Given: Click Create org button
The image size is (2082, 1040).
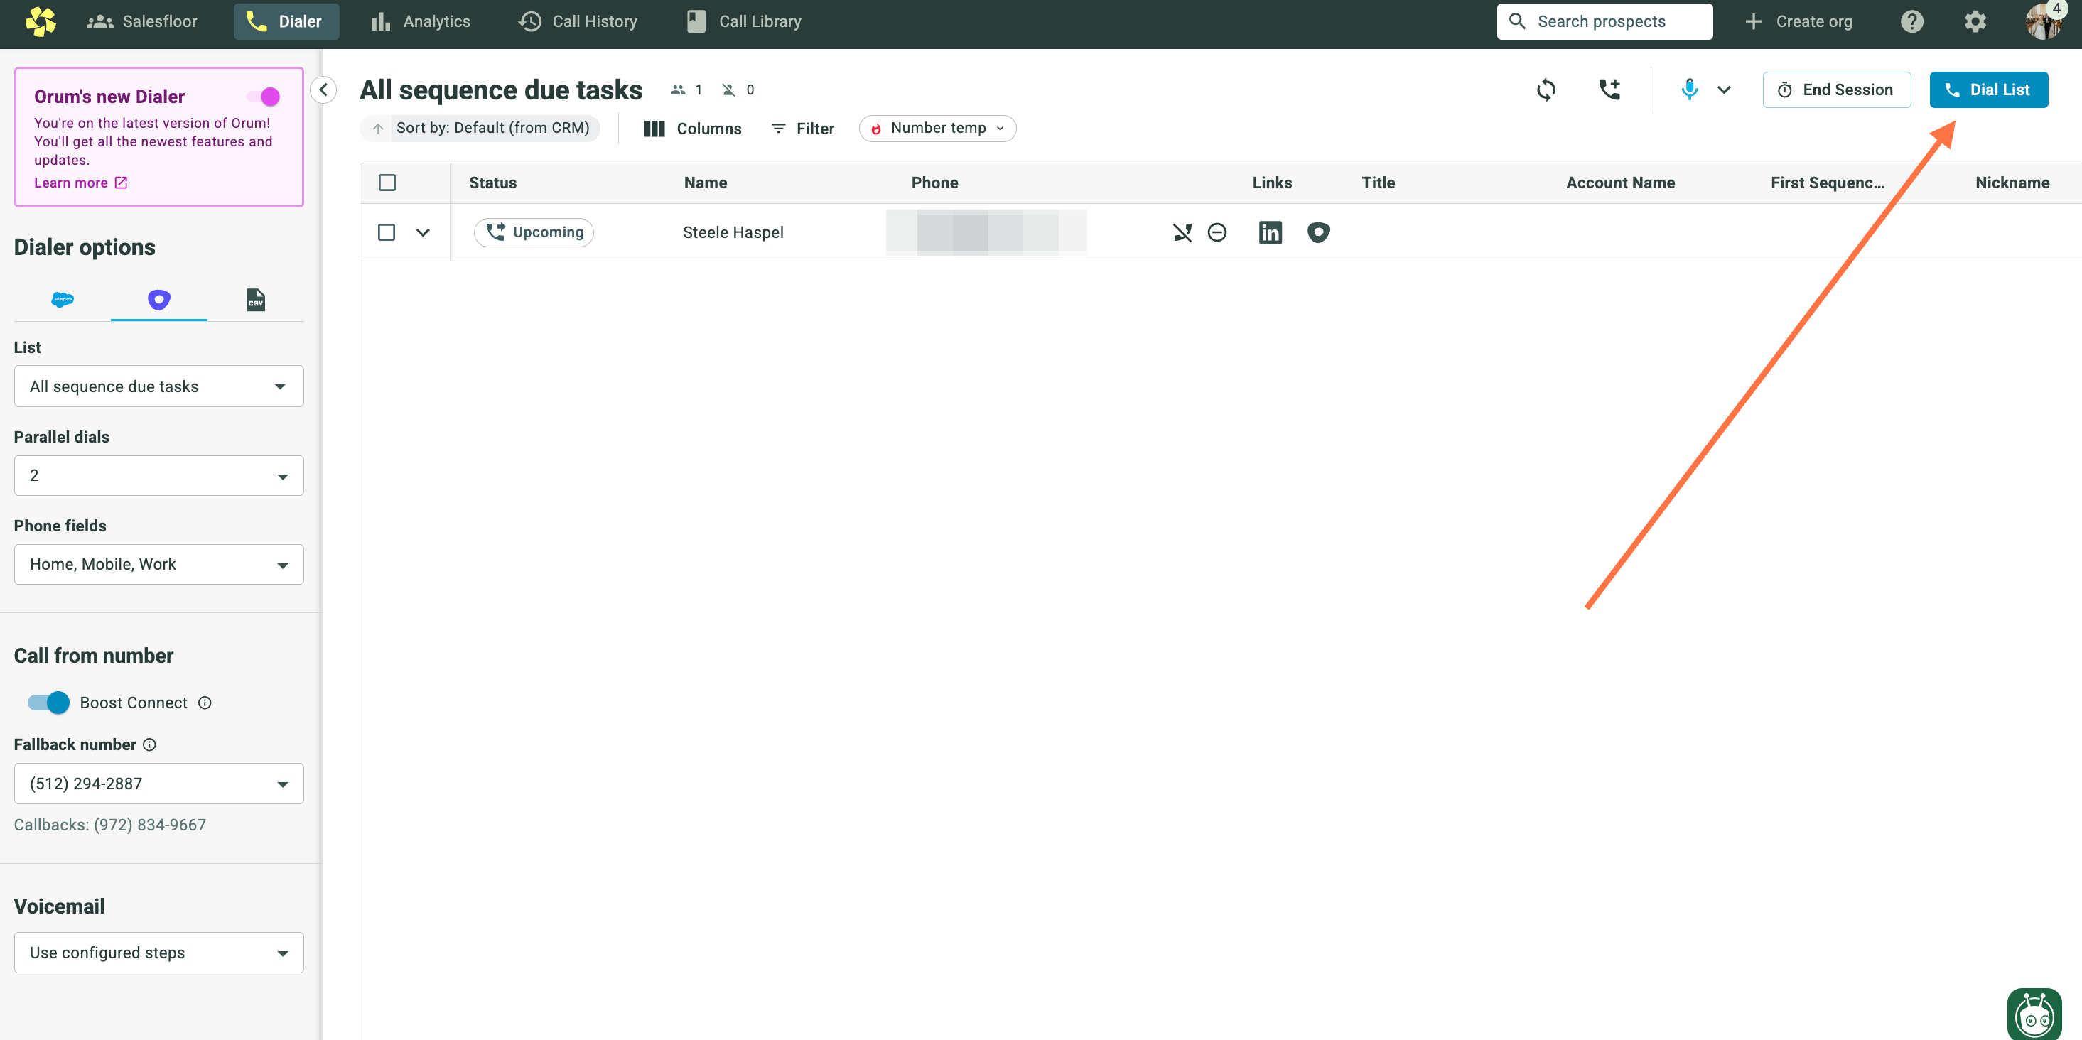Looking at the screenshot, I should tap(1798, 21).
